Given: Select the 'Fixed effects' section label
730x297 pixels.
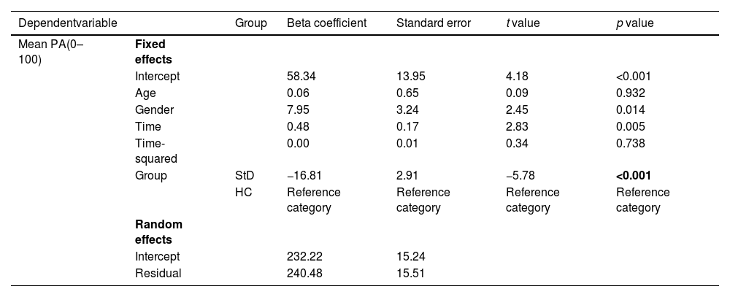Looking at the screenshot, I should [151, 51].
